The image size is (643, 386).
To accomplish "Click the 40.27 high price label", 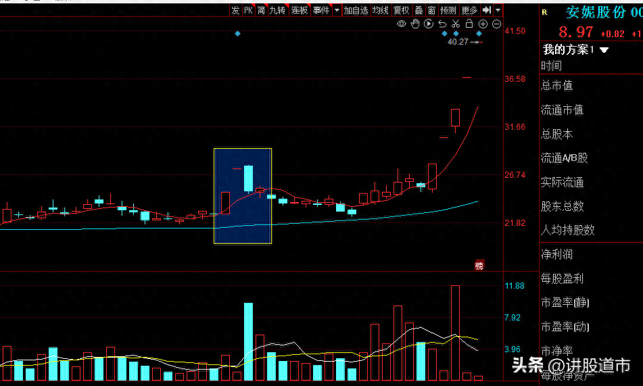I will pyautogui.click(x=458, y=42).
